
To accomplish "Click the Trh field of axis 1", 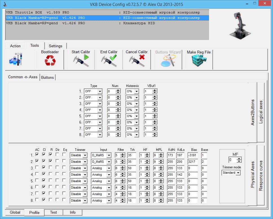I will pyautogui.click(x=132, y=155).
